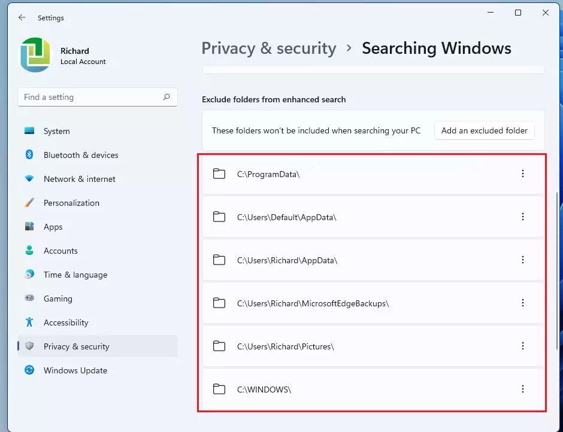Click the folder icon beside C:\WINDOWS\
This screenshot has height=432, width=563.
pyautogui.click(x=219, y=389)
